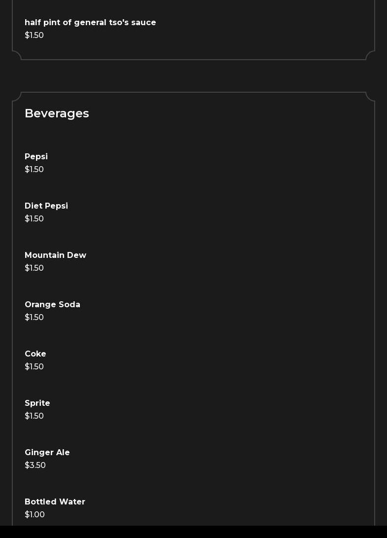The width and height of the screenshot is (387, 538).
Task: Click the black bar at the page bottom
Action: 193,532
